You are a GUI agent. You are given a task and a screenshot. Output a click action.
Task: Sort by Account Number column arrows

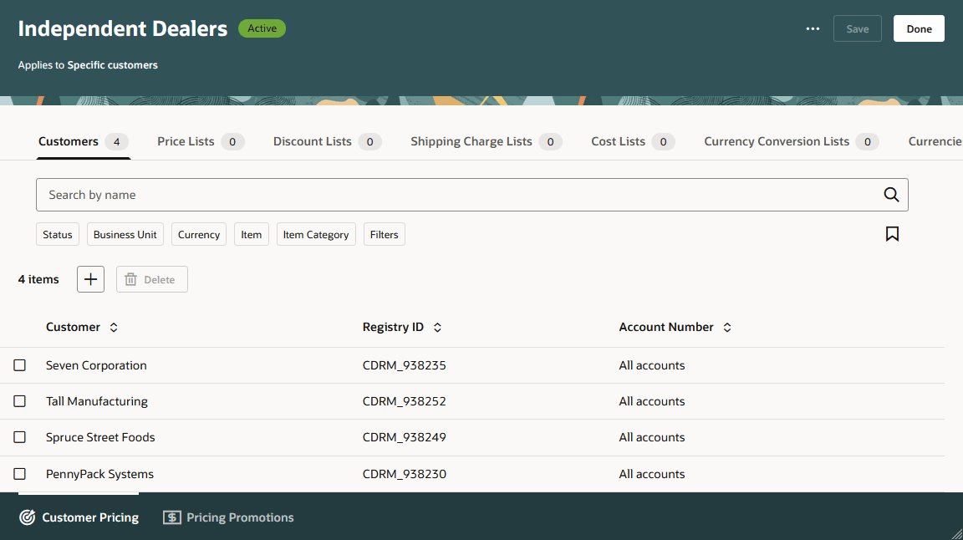tap(727, 328)
